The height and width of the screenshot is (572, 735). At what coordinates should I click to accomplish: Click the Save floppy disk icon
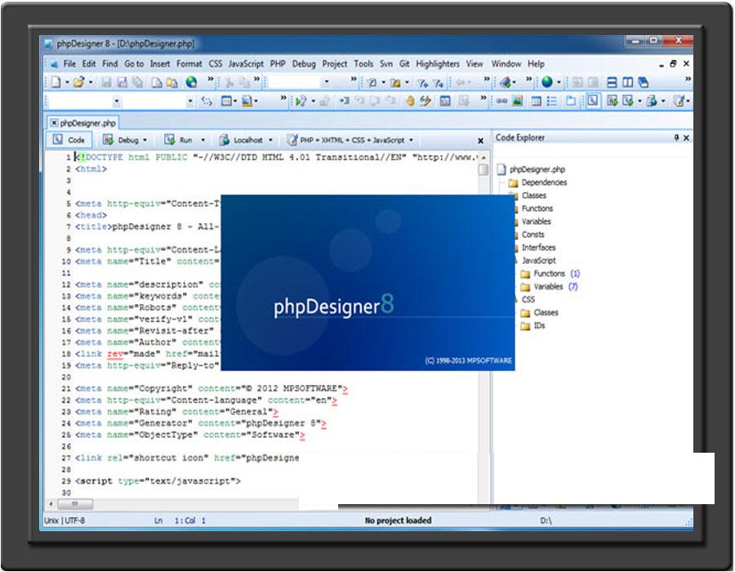click(106, 83)
